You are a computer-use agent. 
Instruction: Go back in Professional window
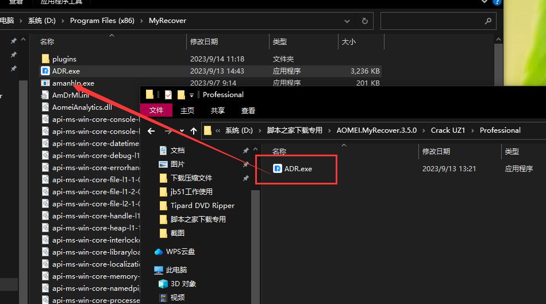[x=151, y=131]
